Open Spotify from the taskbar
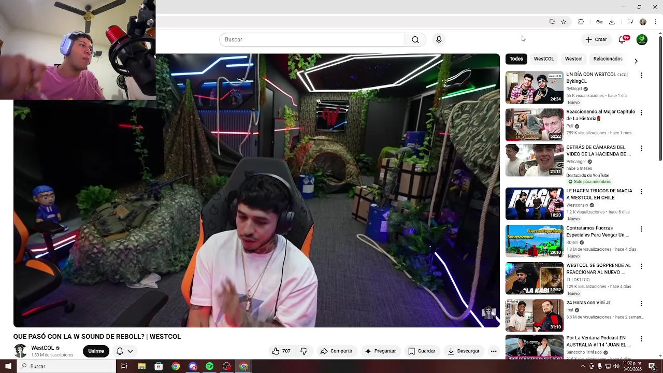The height and width of the screenshot is (373, 663). 210,366
